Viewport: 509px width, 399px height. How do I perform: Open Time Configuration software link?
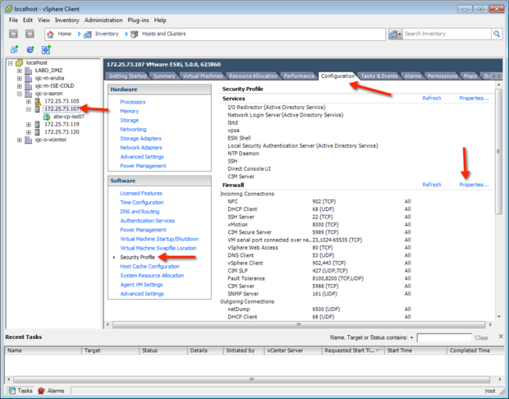pyautogui.click(x=142, y=202)
